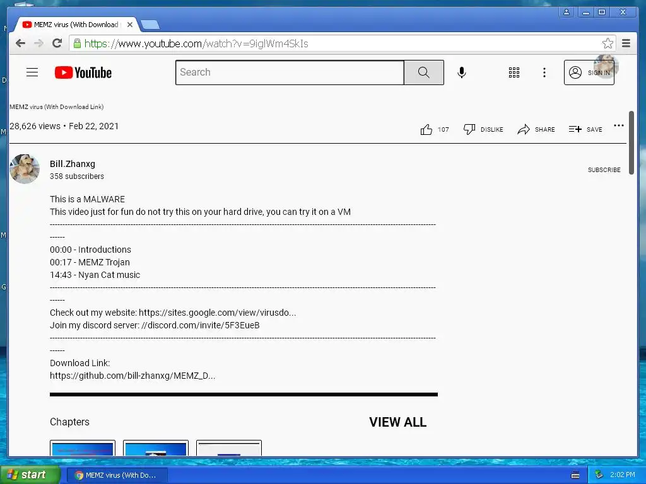Open the second chapter thumbnail
The image size is (646, 484).
(x=156, y=448)
